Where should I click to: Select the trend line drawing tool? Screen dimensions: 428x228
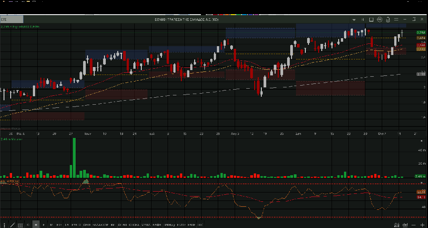point(12,225)
